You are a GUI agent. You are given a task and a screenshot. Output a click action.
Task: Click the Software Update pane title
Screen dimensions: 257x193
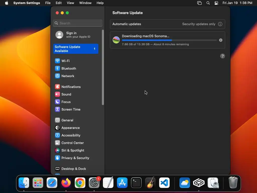point(127,13)
